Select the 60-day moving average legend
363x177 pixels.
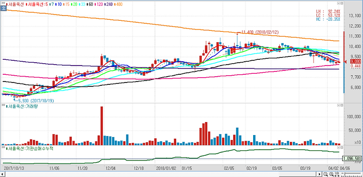90,4
